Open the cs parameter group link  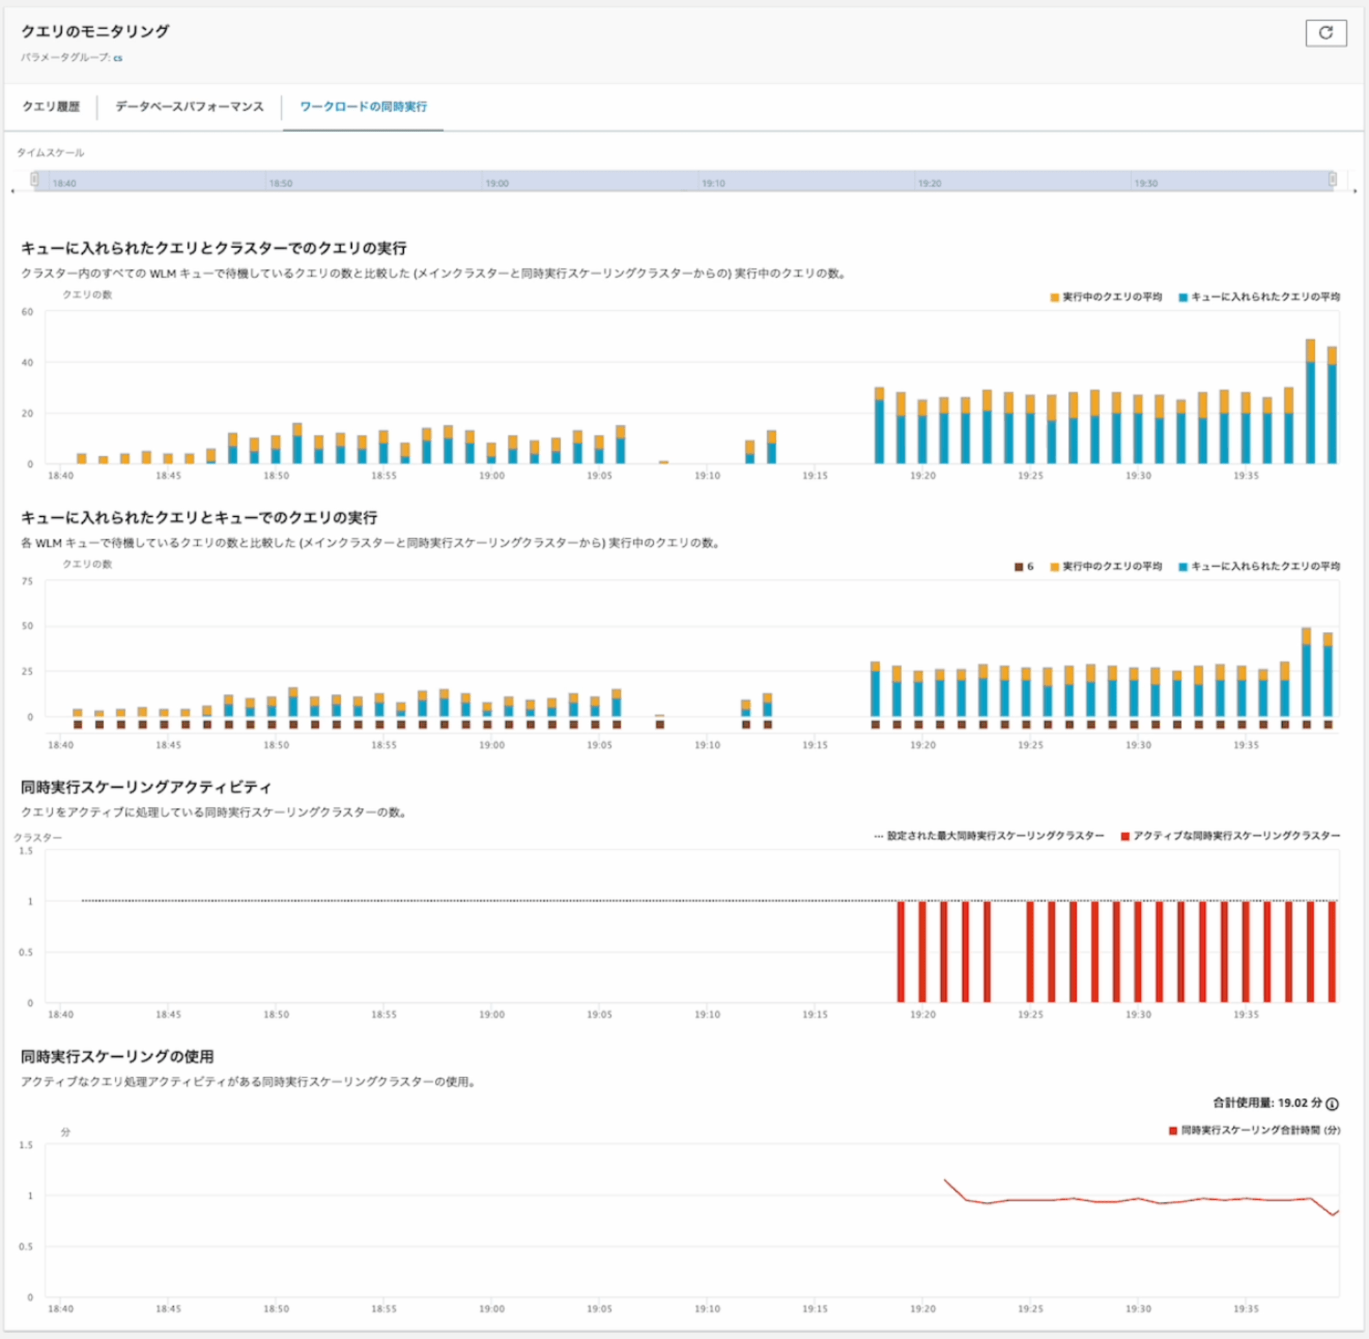click(118, 58)
